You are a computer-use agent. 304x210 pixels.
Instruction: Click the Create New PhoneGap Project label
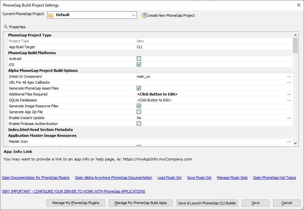pyautogui.click(x=171, y=15)
